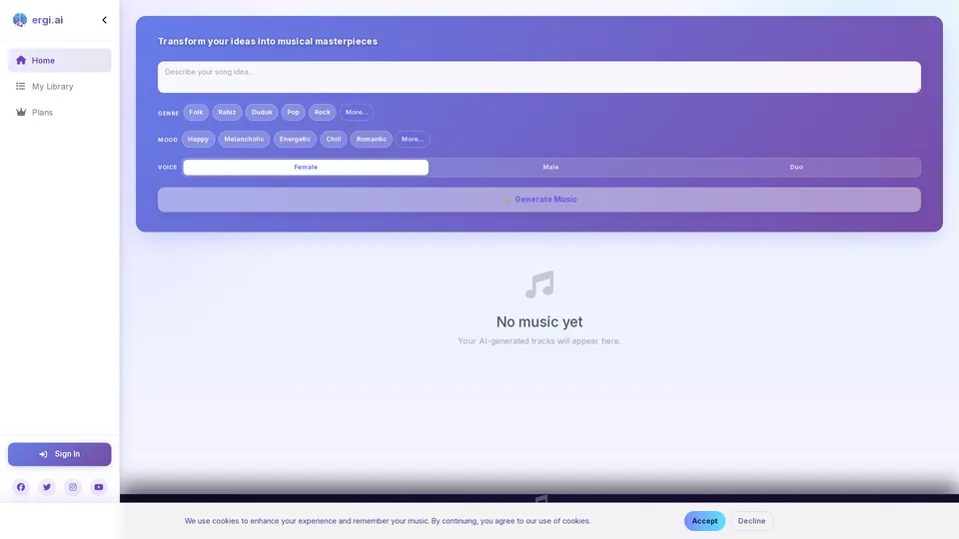The height and width of the screenshot is (539, 959).
Task: Choose the Female voice option
Action: (306, 167)
